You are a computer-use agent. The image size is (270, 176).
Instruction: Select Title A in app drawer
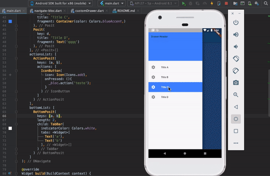tap(175, 67)
